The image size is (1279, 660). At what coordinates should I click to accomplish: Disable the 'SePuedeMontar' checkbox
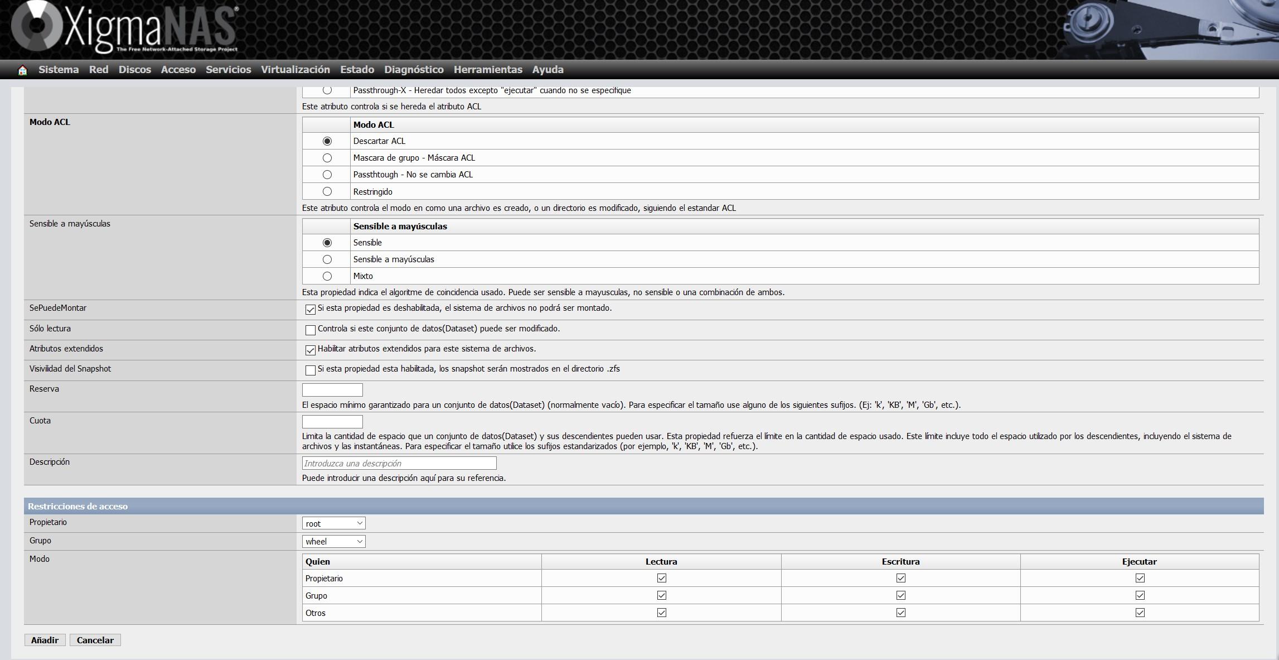point(311,310)
